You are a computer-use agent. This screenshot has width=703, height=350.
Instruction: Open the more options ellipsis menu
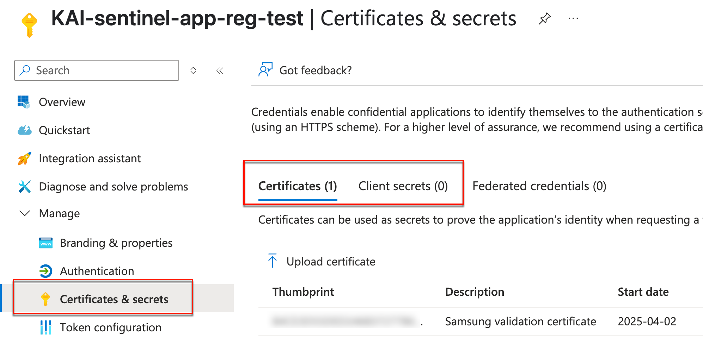(573, 19)
